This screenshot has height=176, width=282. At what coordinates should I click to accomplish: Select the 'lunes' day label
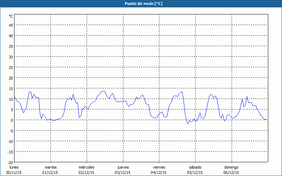(x=14, y=167)
